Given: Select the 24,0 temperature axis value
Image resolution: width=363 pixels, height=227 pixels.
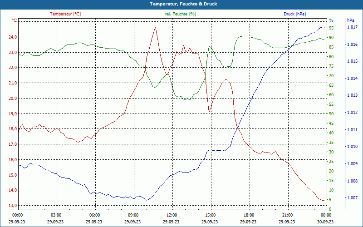Looking at the screenshot, I should click(13, 37).
